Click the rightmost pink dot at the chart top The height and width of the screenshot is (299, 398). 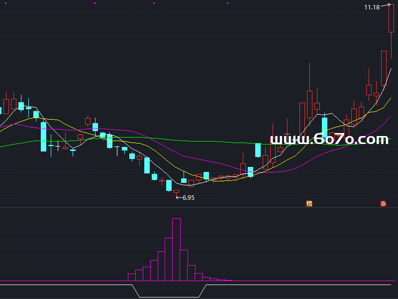228,3
